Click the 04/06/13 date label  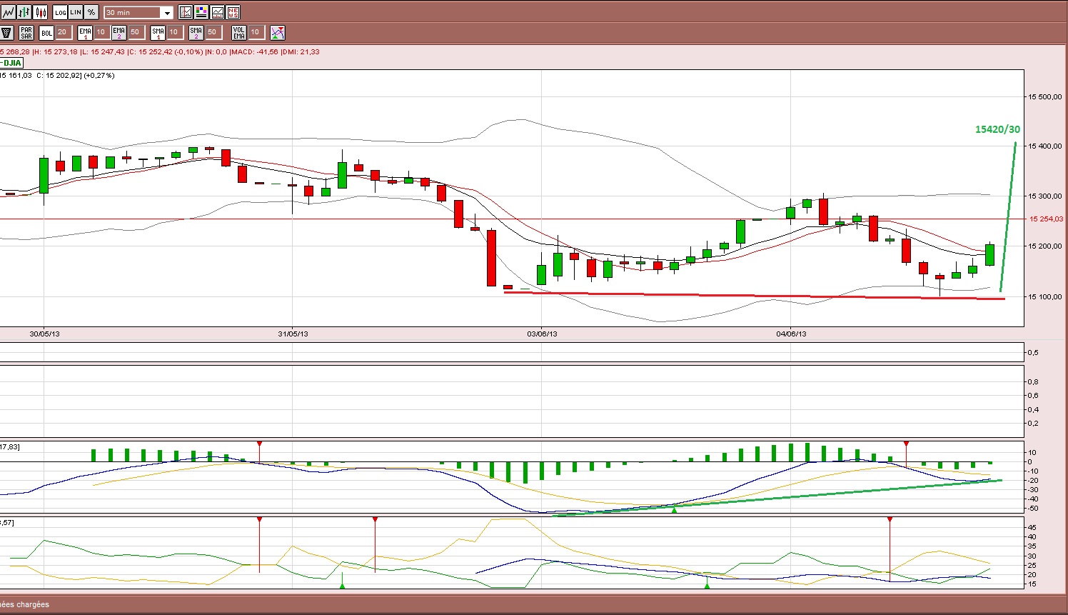pyautogui.click(x=792, y=334)
